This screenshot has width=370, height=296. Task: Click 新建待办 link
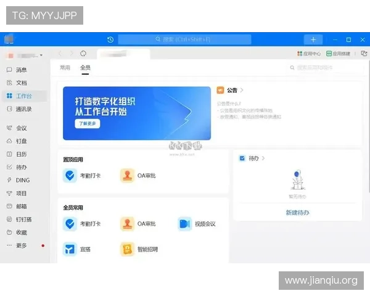click(297, 213)
